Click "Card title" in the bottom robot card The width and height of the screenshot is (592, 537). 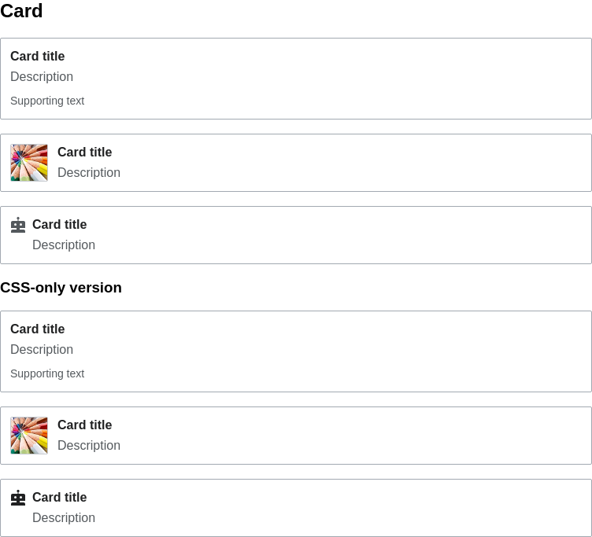click(59, 497)
